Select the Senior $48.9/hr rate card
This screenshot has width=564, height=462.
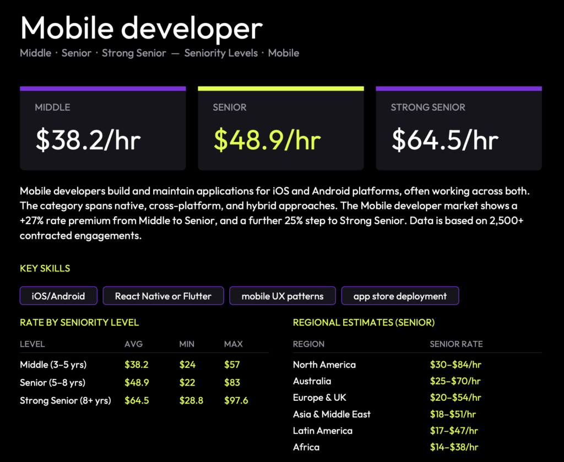(281, 128)
